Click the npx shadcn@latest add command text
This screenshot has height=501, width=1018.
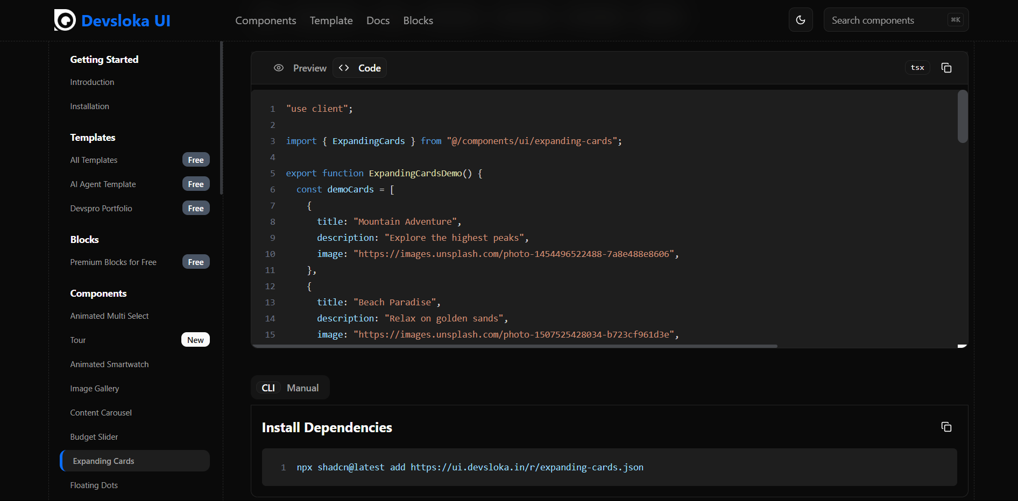[x=470, y=467]
